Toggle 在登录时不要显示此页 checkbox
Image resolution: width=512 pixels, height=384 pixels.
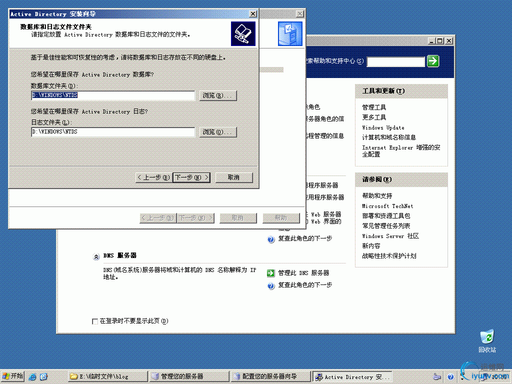(x=95, y=321)
